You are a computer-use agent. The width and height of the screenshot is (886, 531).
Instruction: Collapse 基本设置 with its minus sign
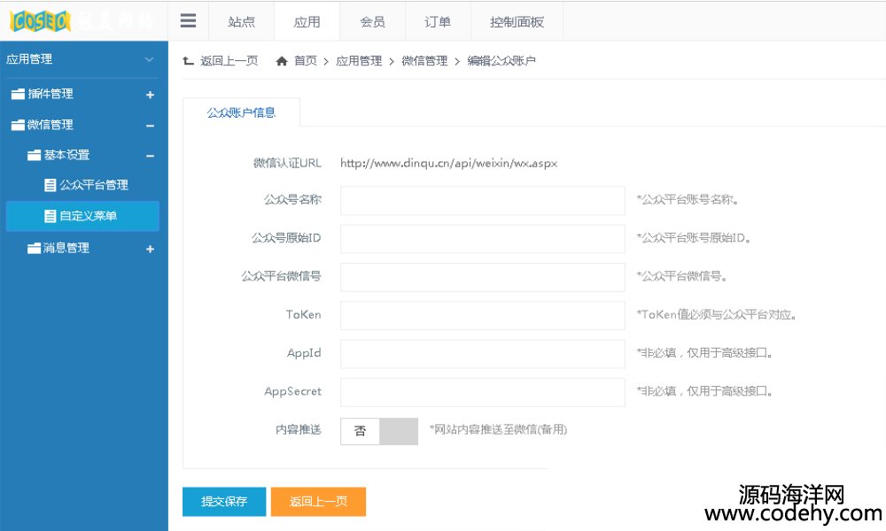tap(150, 157)
